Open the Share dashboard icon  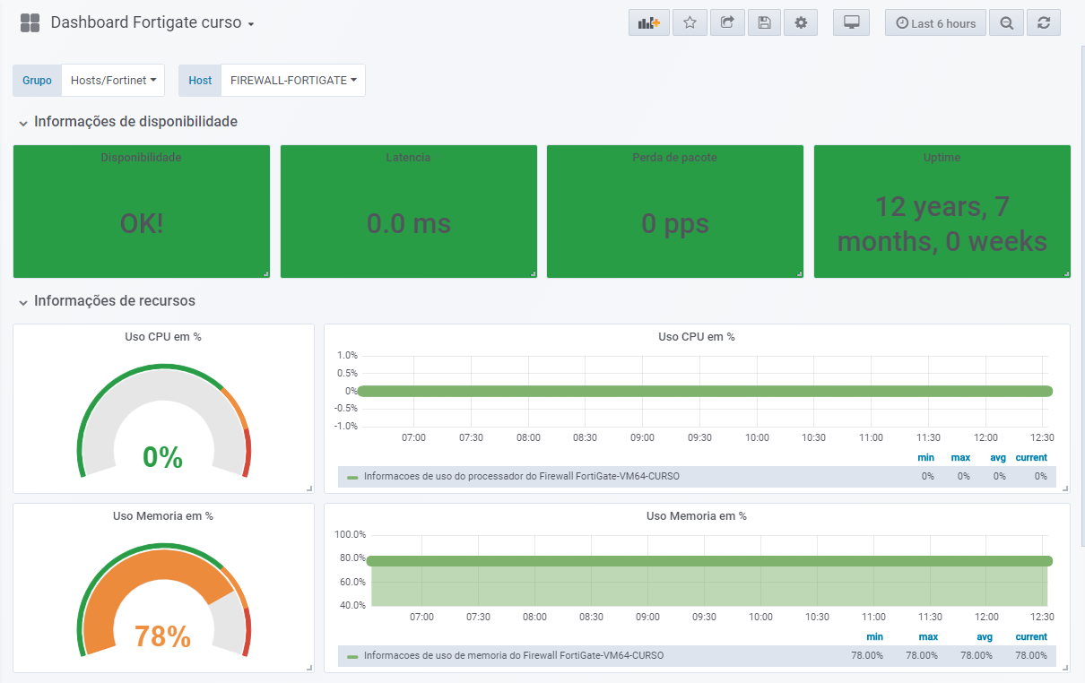[x=727, y=23]
